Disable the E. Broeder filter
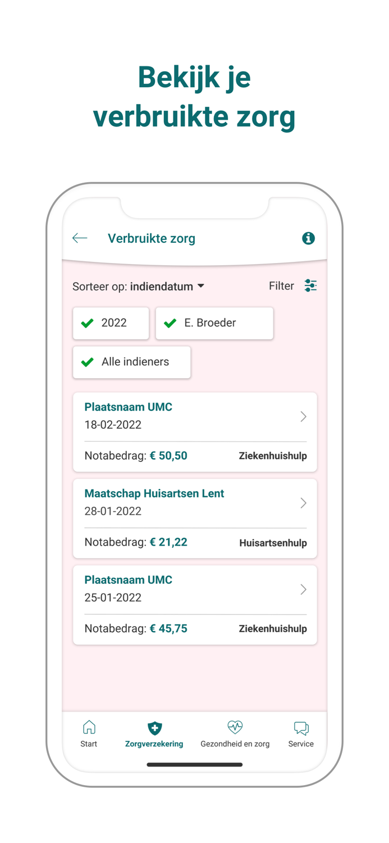Viewport: 389px width, 843px height. 214,323
